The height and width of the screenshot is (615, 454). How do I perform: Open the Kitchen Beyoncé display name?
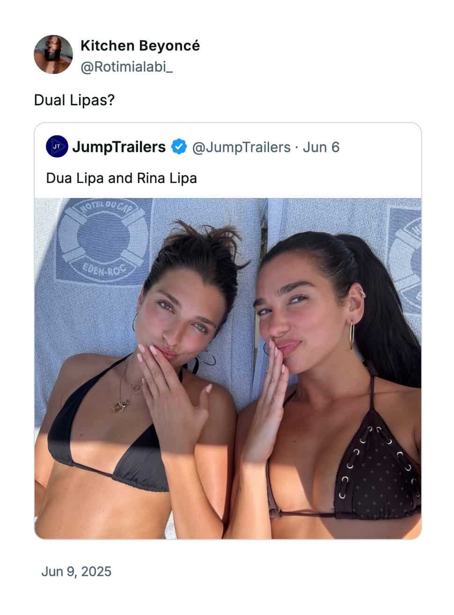click(140, 45)
